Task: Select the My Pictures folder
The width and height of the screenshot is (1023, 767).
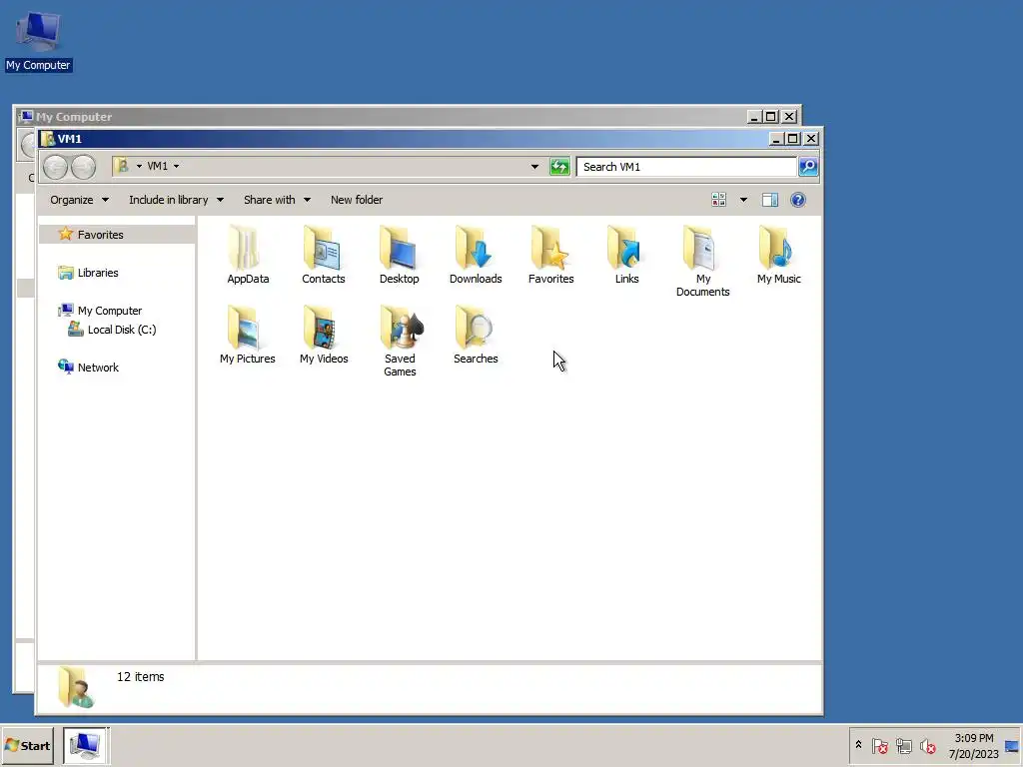Action: [248, 336]
